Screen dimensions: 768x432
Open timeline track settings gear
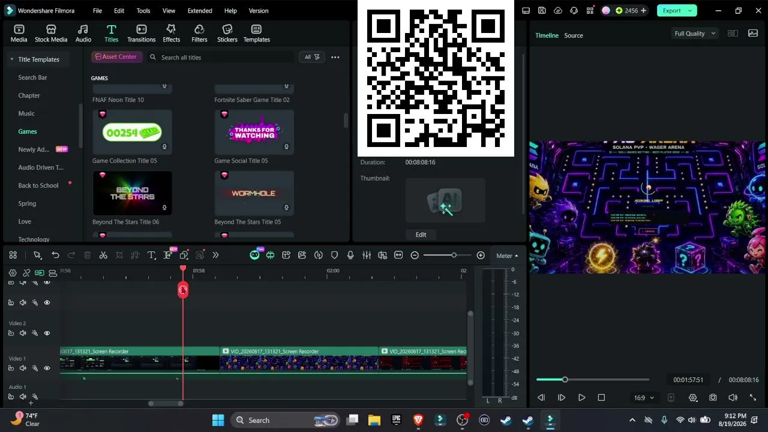[13, 273]
